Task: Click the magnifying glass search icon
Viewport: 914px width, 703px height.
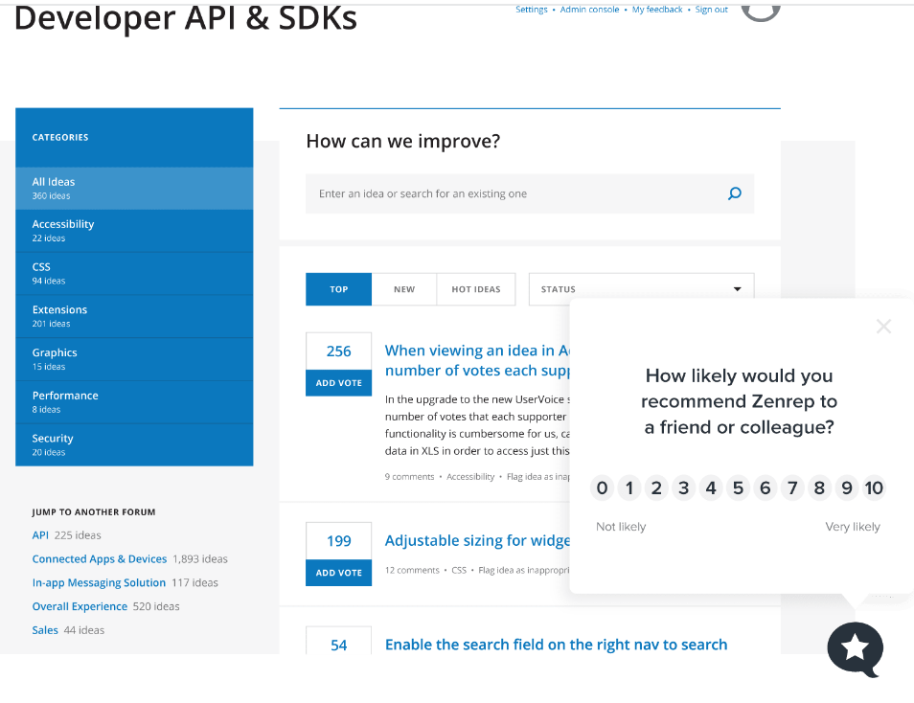Action: 734,193
